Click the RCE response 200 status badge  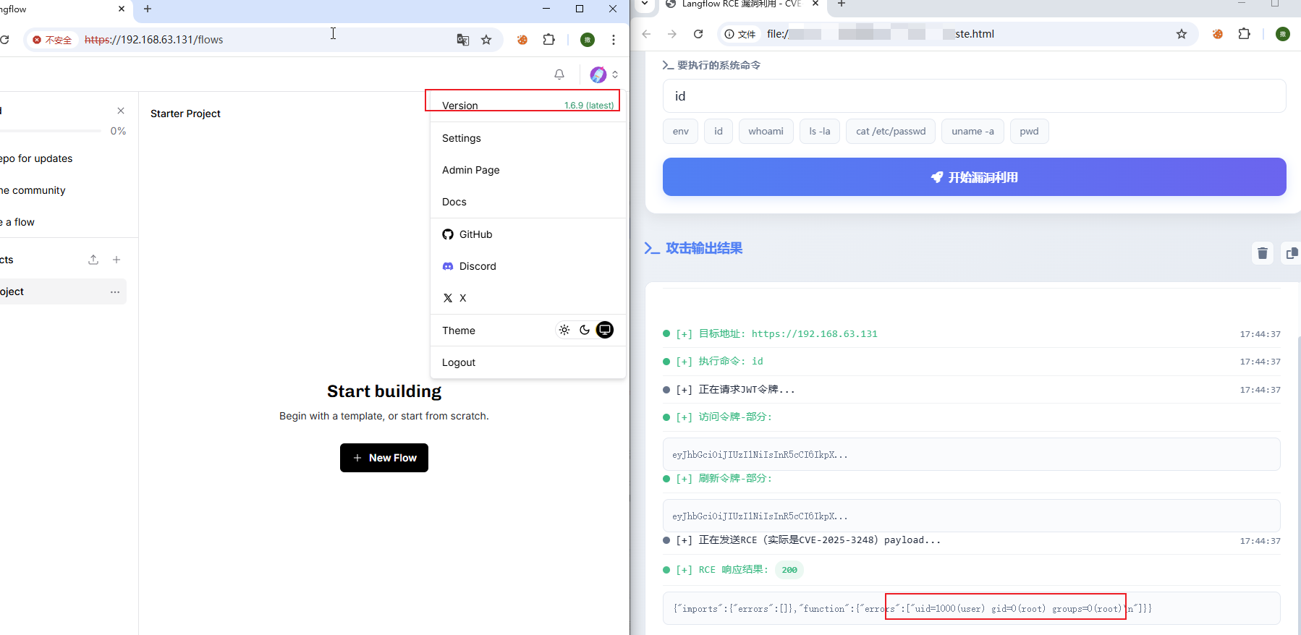coord(789,570)
